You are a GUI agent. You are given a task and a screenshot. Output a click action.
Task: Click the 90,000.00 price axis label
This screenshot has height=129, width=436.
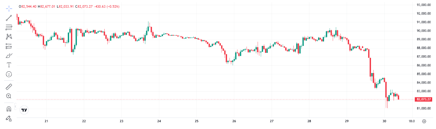(424, 31)
